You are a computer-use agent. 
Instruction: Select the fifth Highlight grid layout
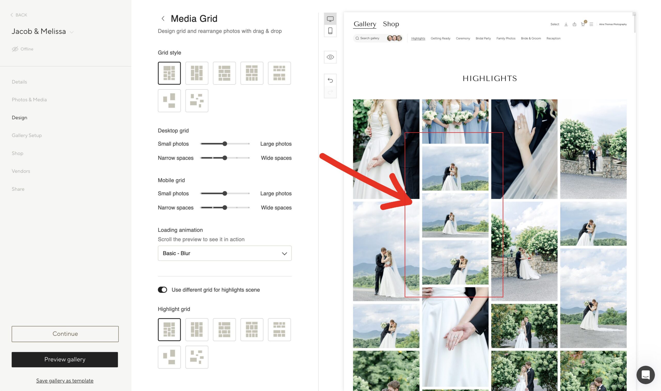(x=279, y=330)
